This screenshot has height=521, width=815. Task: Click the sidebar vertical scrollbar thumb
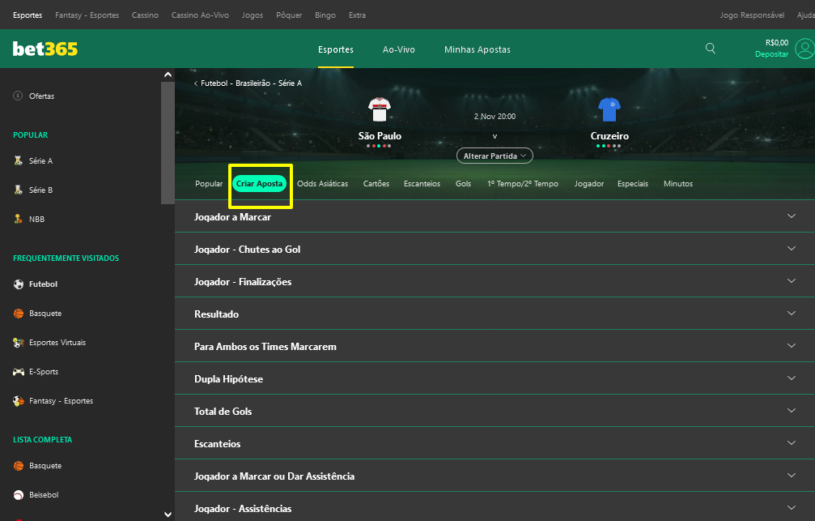[x=168, y=143]
